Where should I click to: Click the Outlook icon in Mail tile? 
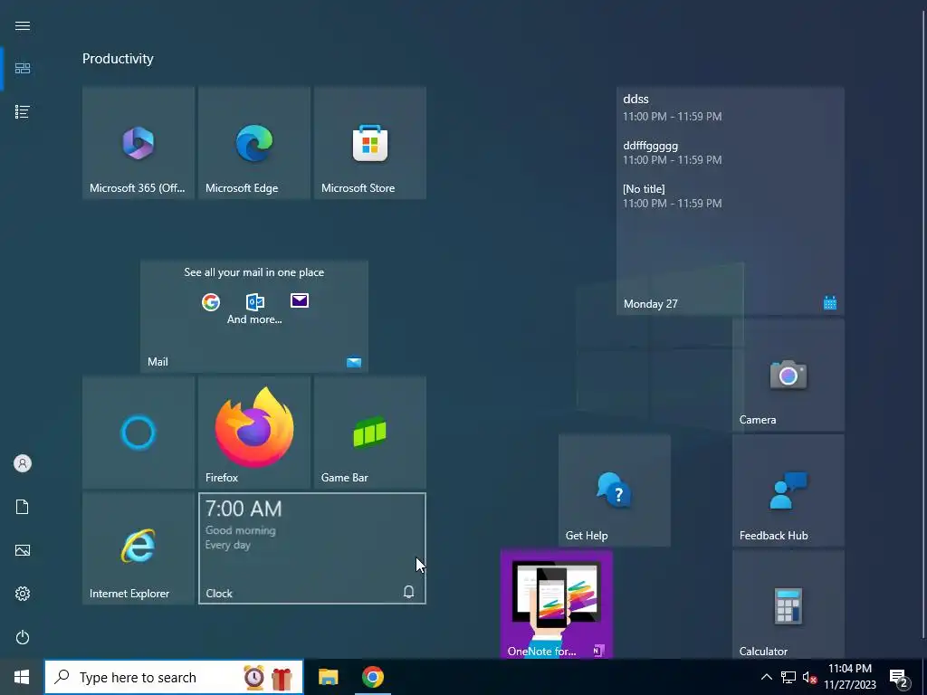255,302
